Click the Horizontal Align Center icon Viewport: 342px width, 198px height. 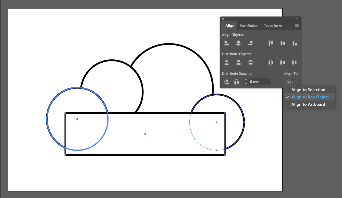tap(238, 43)
